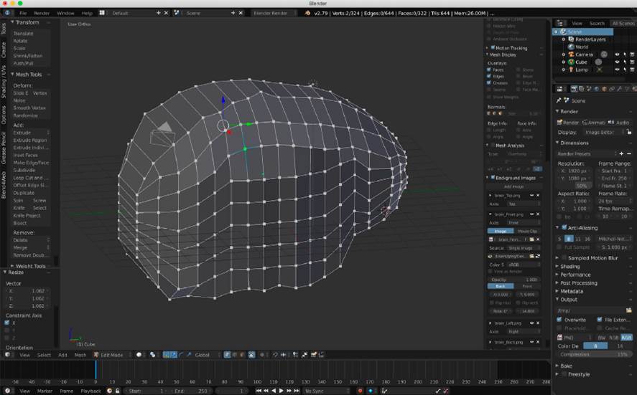The width and height of the screenshot is (637, 395).
Task: Remove the brain_Top.png background image
Action: point(539,195)
